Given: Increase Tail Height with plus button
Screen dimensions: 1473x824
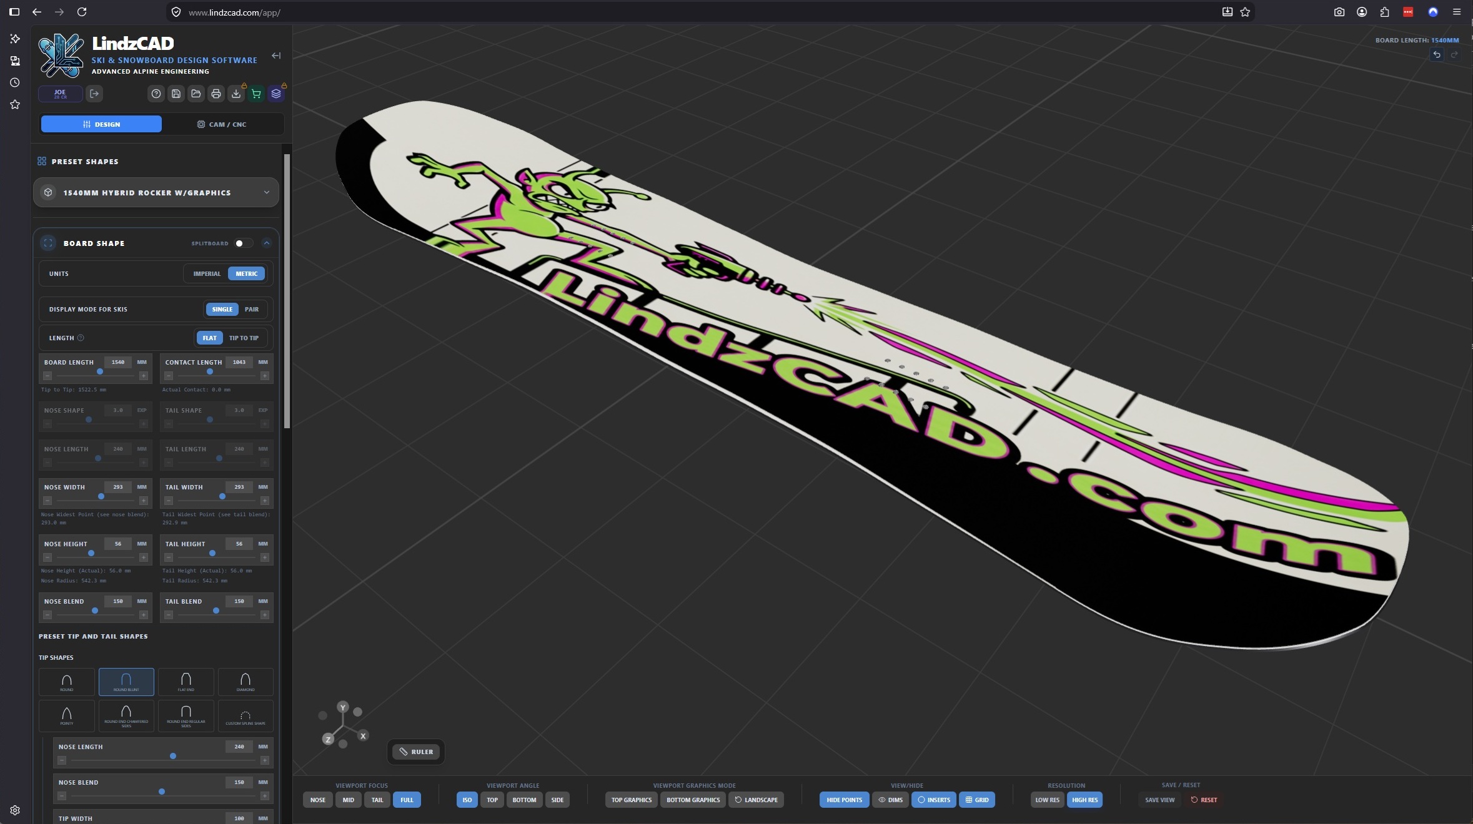Looking at the screenshot, I should pos(265,557).
